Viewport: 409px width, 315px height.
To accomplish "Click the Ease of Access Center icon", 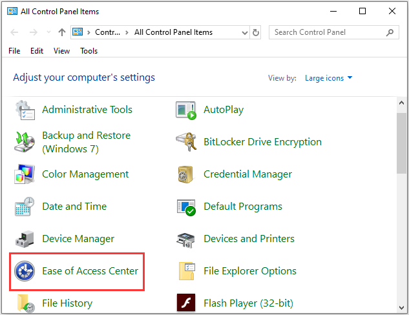I will [x=25, y=271].
